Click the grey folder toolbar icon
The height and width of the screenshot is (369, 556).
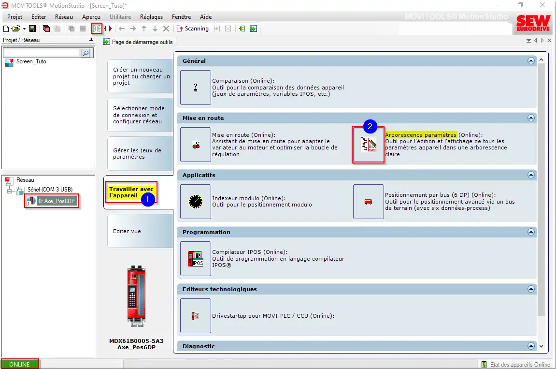click(x=57, y=29)
